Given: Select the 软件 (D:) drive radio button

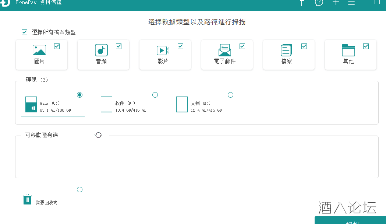Looking at the screenshot, I should pyautogui.click(x=155, y=95).
